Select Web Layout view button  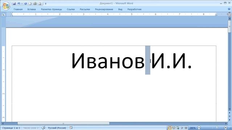tap(178, 128)
